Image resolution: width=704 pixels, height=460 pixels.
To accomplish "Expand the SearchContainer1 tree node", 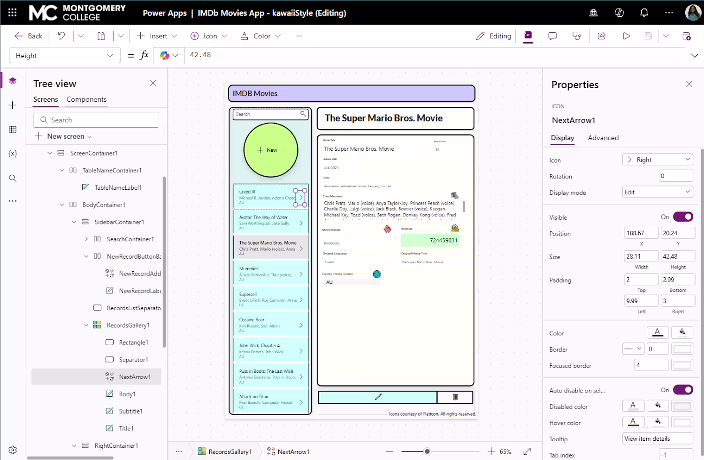I will point(86,239).
